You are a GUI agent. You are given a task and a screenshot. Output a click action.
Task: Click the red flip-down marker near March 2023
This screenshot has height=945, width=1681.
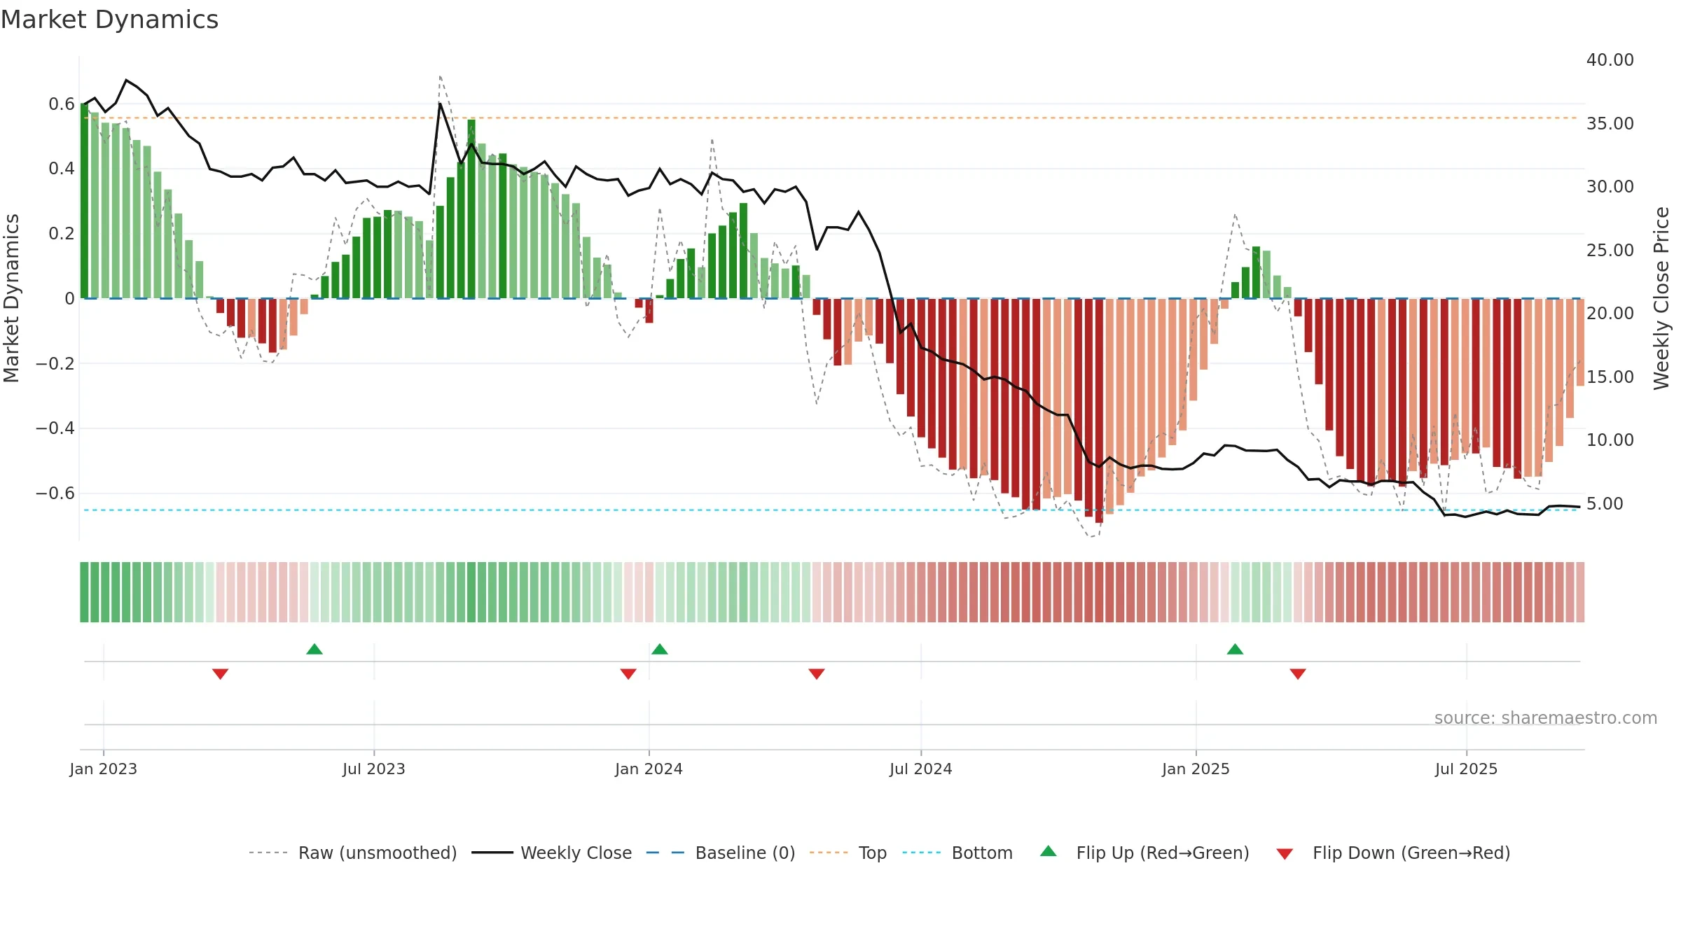point(220,674)
